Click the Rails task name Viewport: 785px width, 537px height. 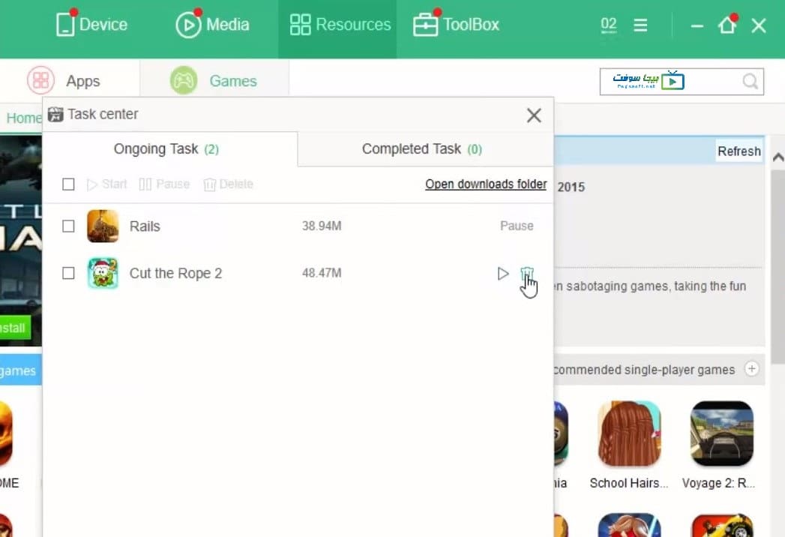(145, 226)
